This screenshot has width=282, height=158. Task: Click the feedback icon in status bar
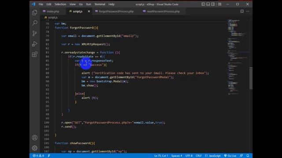[241, 156]
